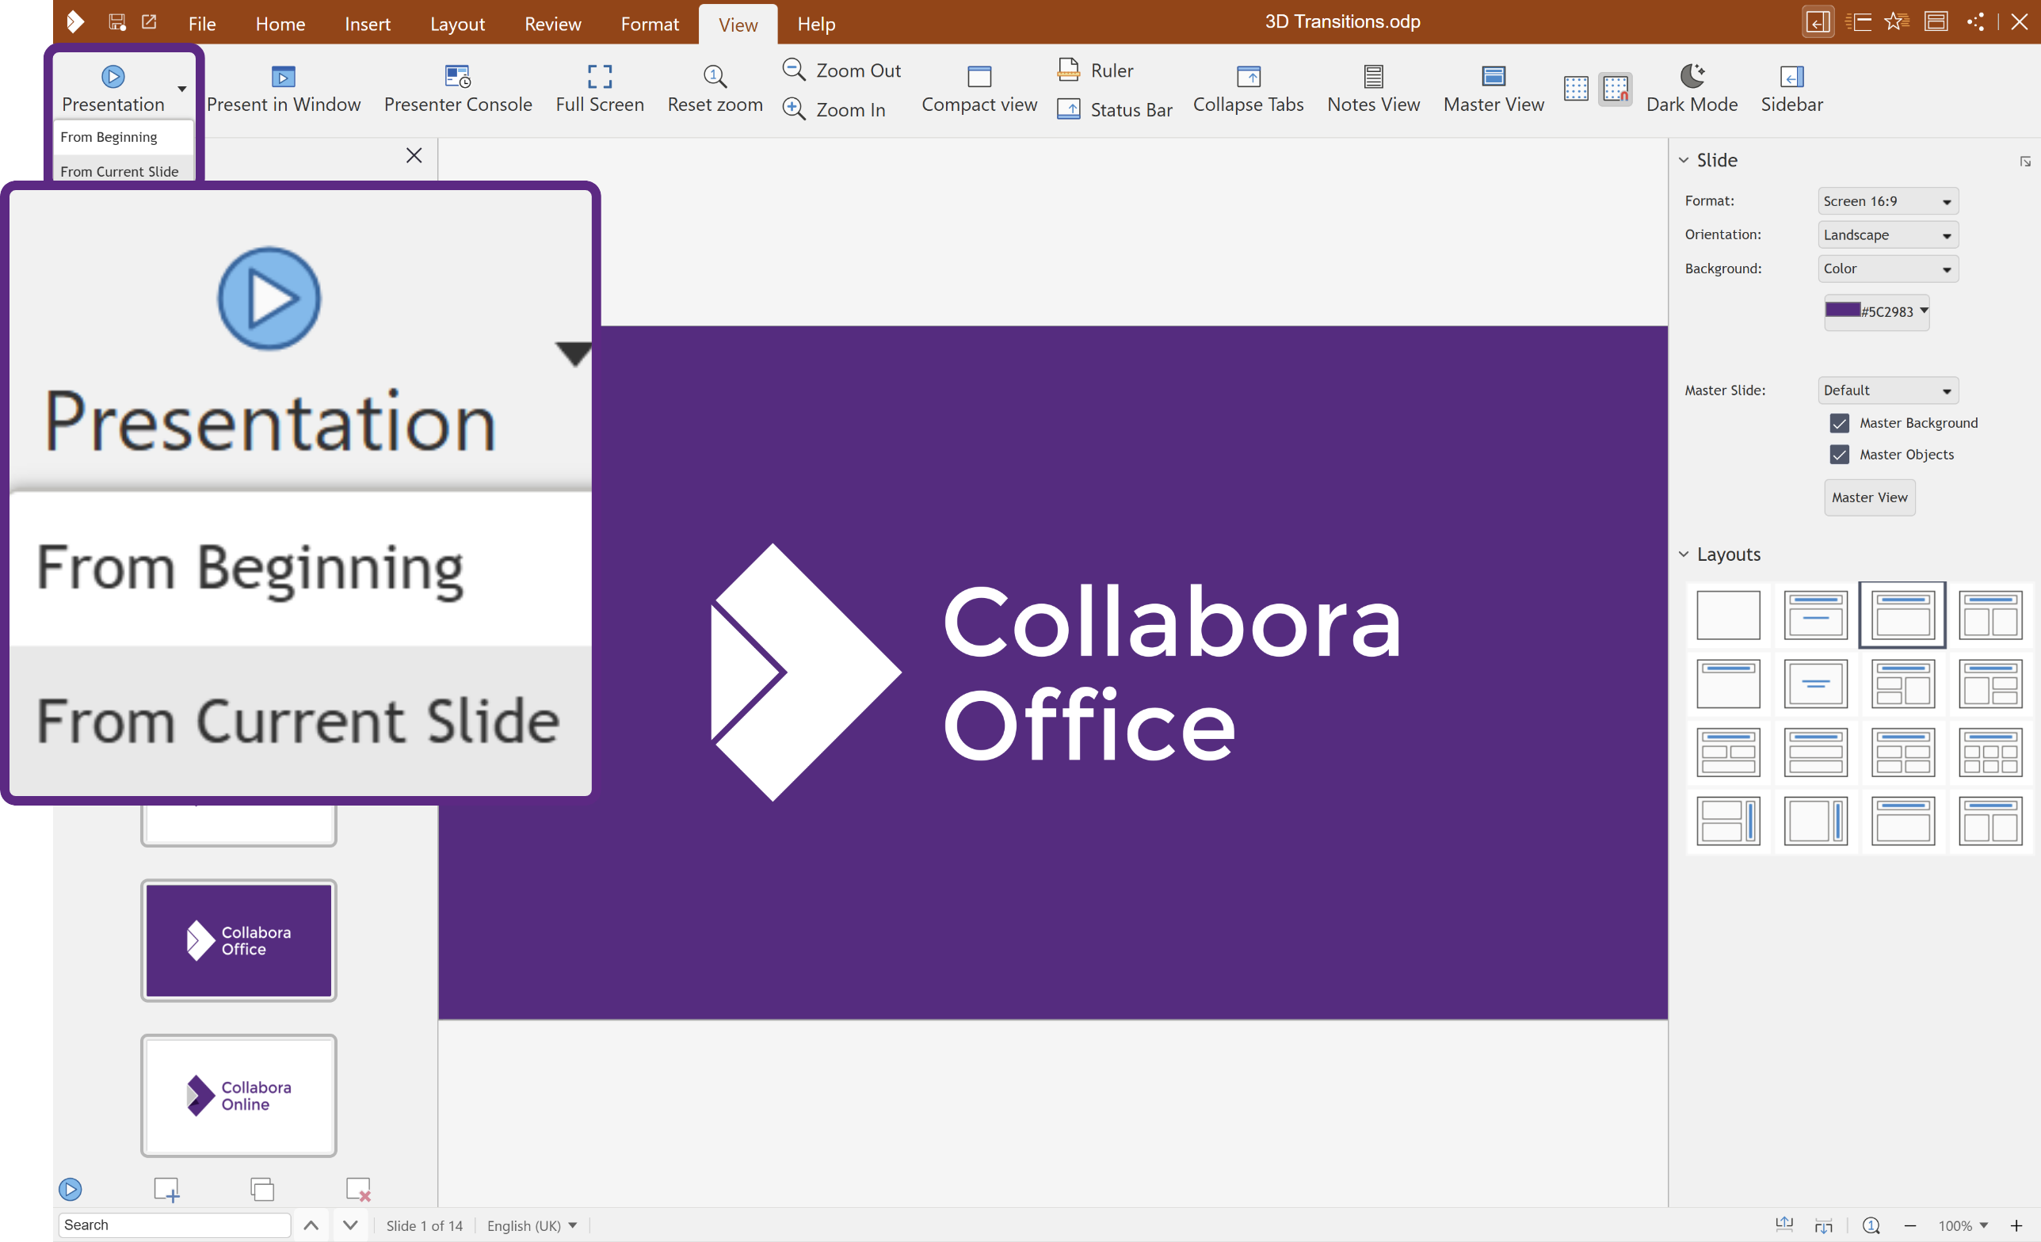Collapse the Slide section in sidebar

point(1683,161)
